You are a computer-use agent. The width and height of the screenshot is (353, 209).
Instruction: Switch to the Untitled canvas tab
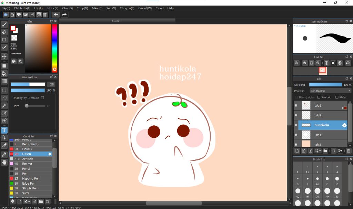click(x=117, y=21)
